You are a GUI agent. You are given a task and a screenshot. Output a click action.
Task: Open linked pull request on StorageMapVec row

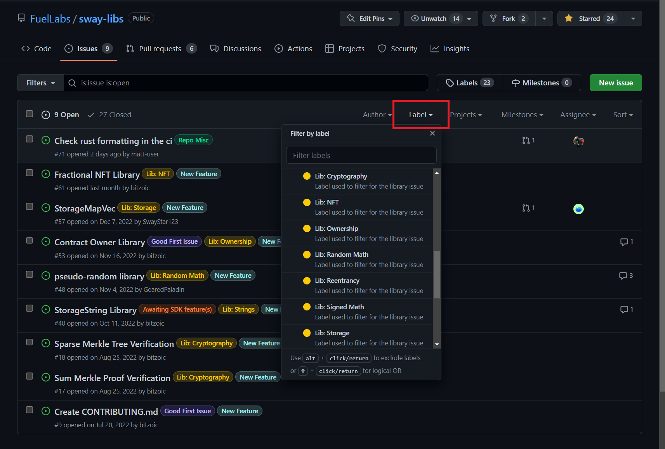(528, 208)
